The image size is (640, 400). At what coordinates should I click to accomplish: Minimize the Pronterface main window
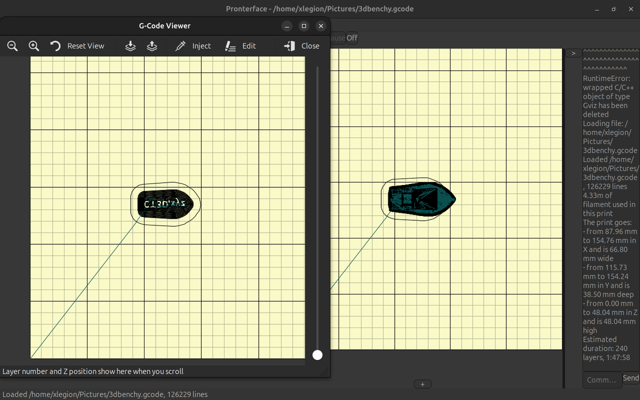coord(597,9)
